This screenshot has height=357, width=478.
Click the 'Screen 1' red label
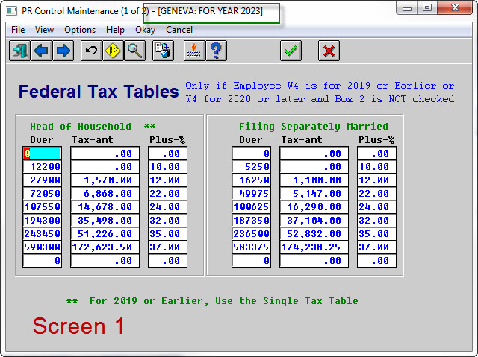coord(78,326)
